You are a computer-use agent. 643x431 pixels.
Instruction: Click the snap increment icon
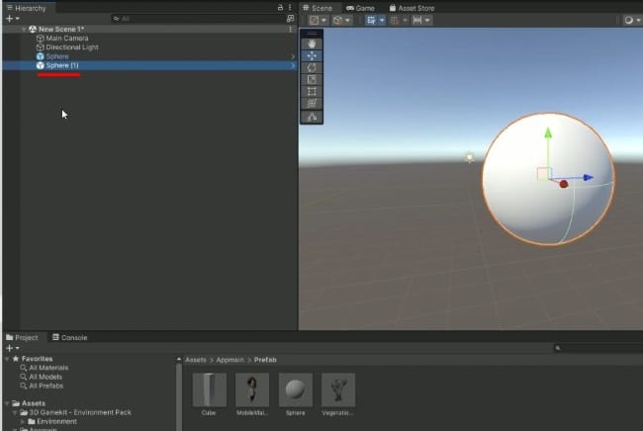pyautogui.click(x=417, y=20)
